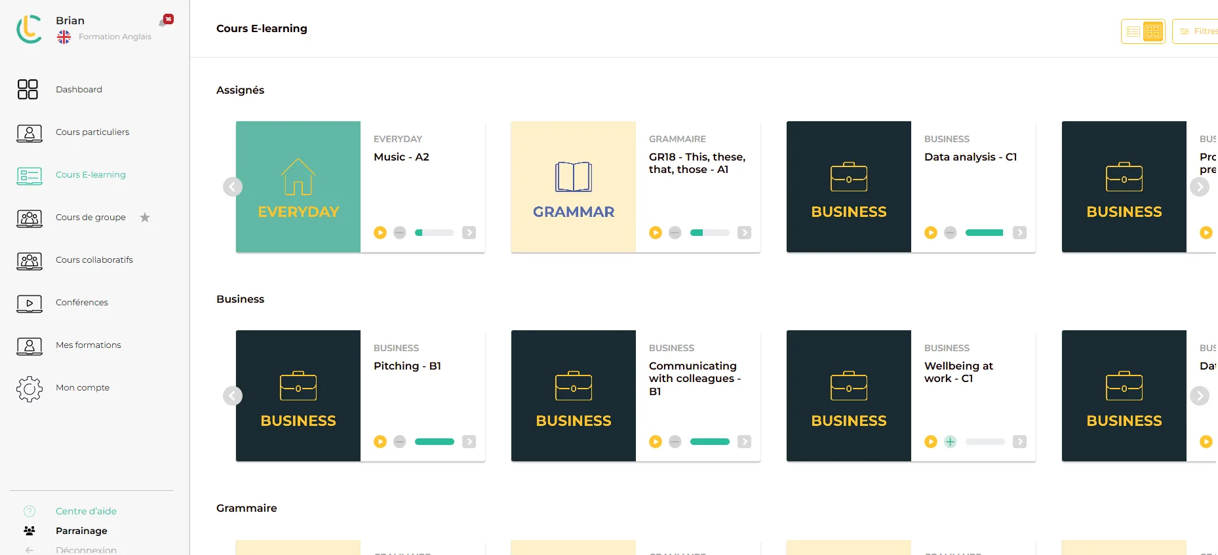Image resolution: width=1218 pixels, height=555 pixels.
Task: Click minus icon on GR18 card
Action: (x=675, y=233)
